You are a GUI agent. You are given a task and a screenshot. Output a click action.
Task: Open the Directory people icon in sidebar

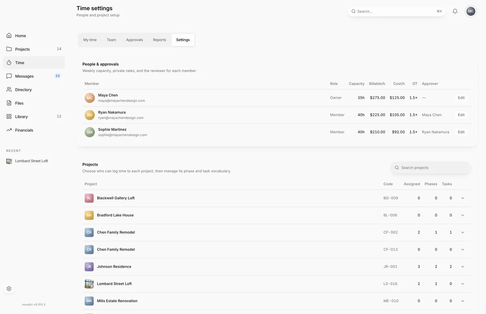click(9, 89)
